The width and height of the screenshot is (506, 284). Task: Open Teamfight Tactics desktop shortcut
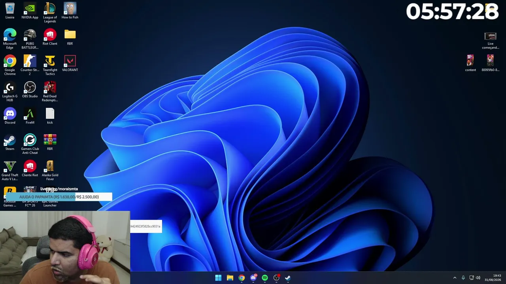click(50, 65)
